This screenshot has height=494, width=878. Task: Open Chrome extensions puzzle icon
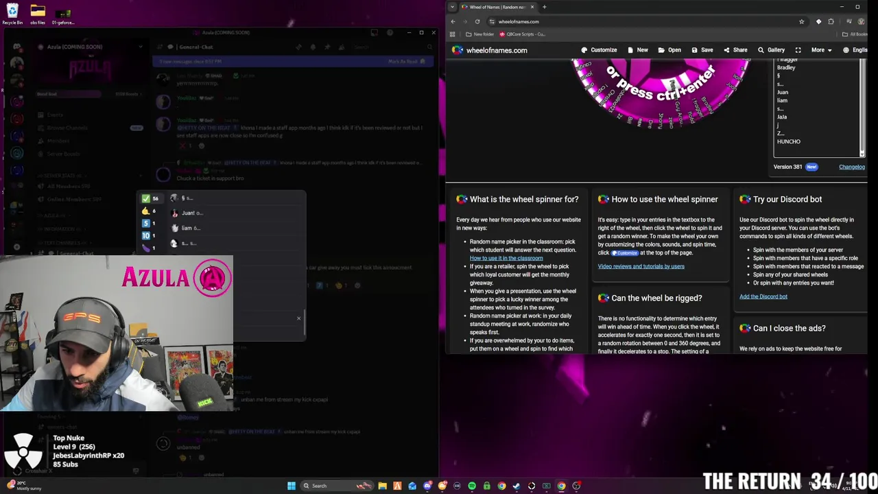point(831,21)
